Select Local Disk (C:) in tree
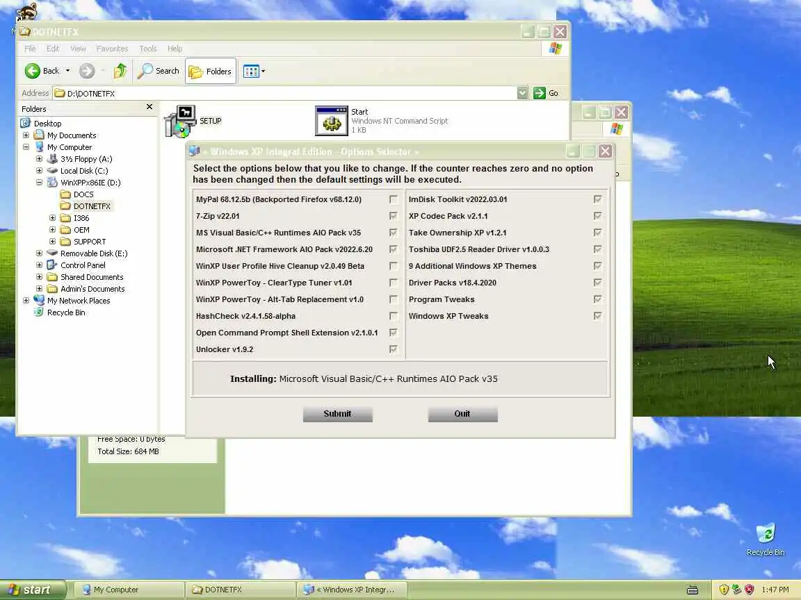This screenshot has width=801, height=600. 83,171
